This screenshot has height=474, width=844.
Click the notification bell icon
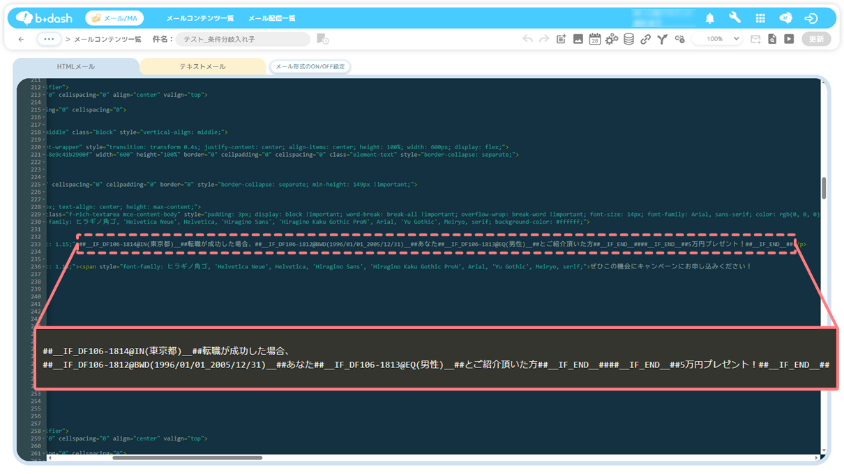click(709, 18)
